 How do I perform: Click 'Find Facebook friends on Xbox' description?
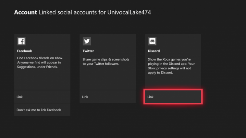click(x=40, y=62)
